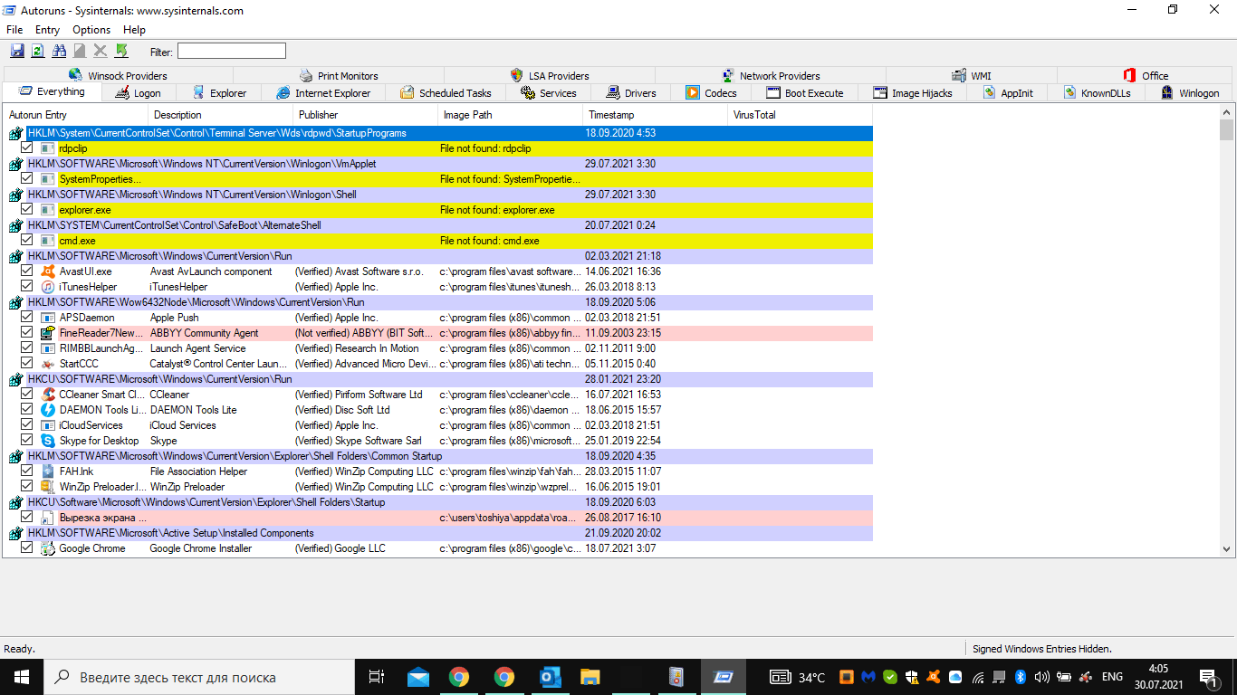Click the Bluetooth tray icon
1237x695 pixels.
1020,677
